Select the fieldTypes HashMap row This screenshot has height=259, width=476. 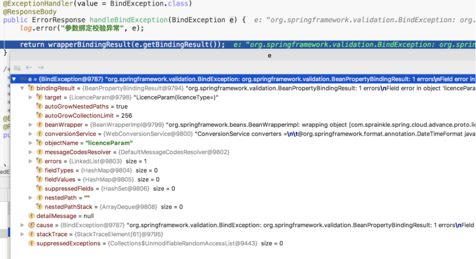(x=243, y=170)
